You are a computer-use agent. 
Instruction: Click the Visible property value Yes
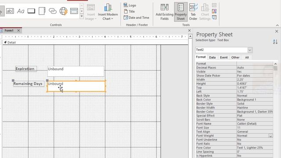point(255,72)
